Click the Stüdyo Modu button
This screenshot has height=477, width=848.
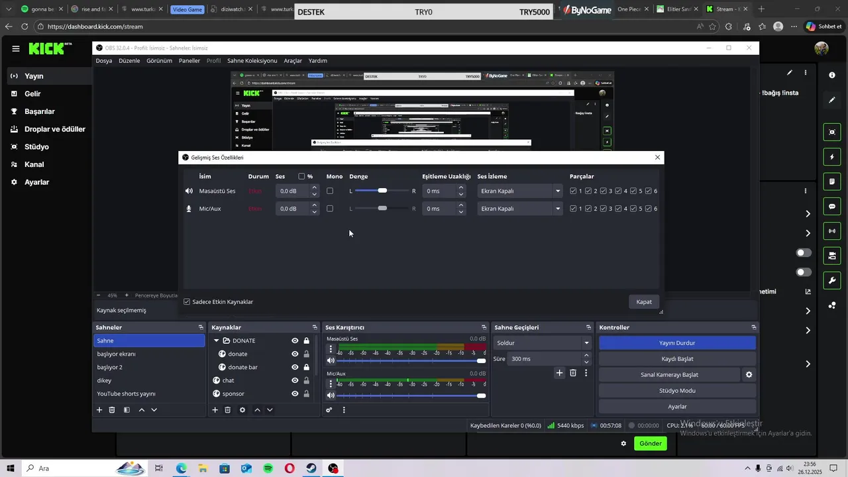pyautogui.click(x=677, y=391)
